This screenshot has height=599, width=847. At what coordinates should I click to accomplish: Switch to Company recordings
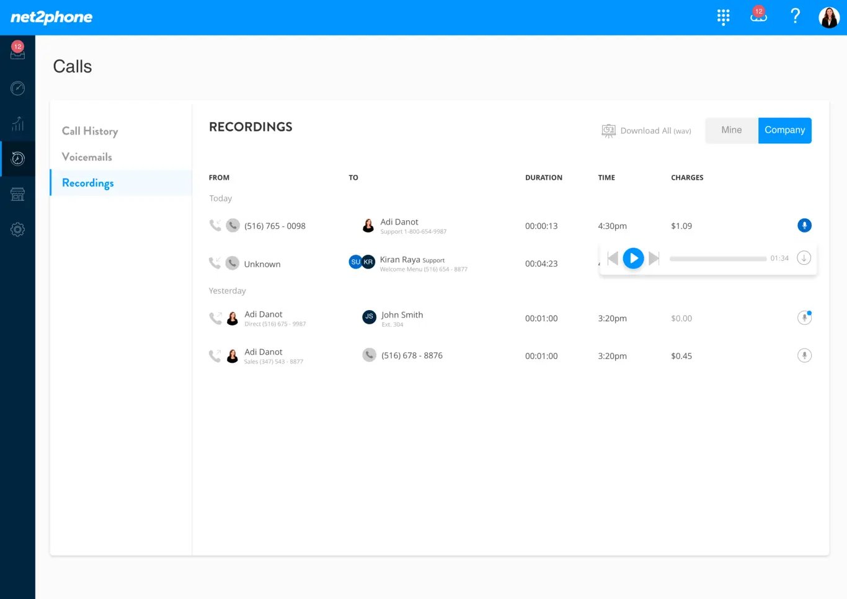[784, 130]
